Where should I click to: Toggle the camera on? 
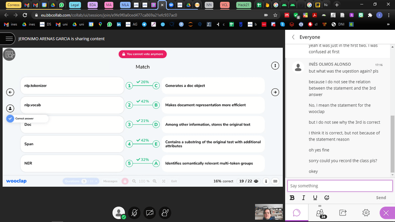[150, 213]
